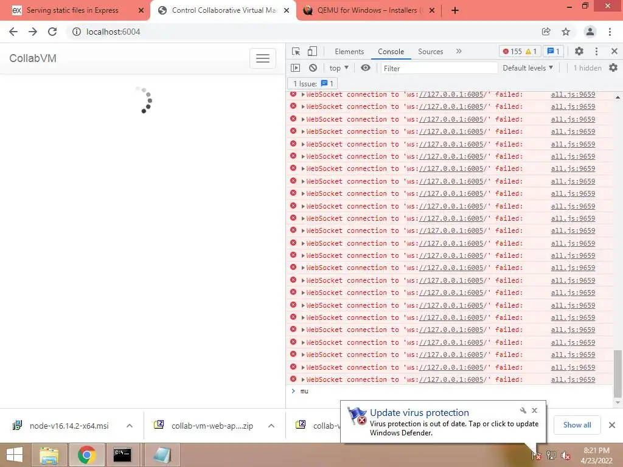Reload the localhost:6004 page
Image resolution: width=623 pixels, height=467 pixels.
[52, 32]
